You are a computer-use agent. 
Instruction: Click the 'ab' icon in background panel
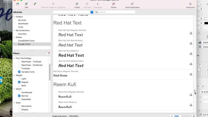click(200, 42)
